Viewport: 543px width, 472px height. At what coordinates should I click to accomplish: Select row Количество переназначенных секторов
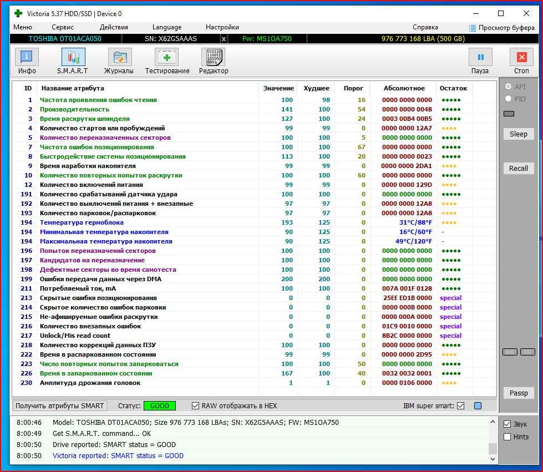click(x=255, y=138)
